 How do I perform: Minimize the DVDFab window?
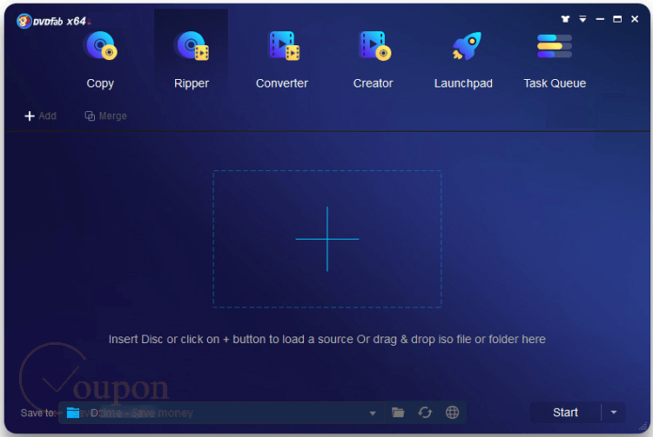click(x=600, y=19)
